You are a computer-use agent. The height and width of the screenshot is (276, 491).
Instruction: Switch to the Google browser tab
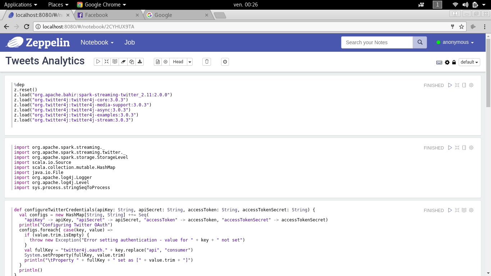[177, 15]
